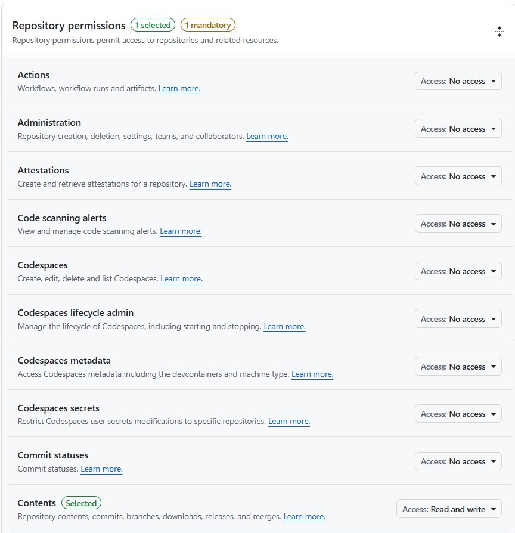Click 'Repository contents, commits, branches' description
515x533 pixels.
pyautogui.click(x=149, y=516)
